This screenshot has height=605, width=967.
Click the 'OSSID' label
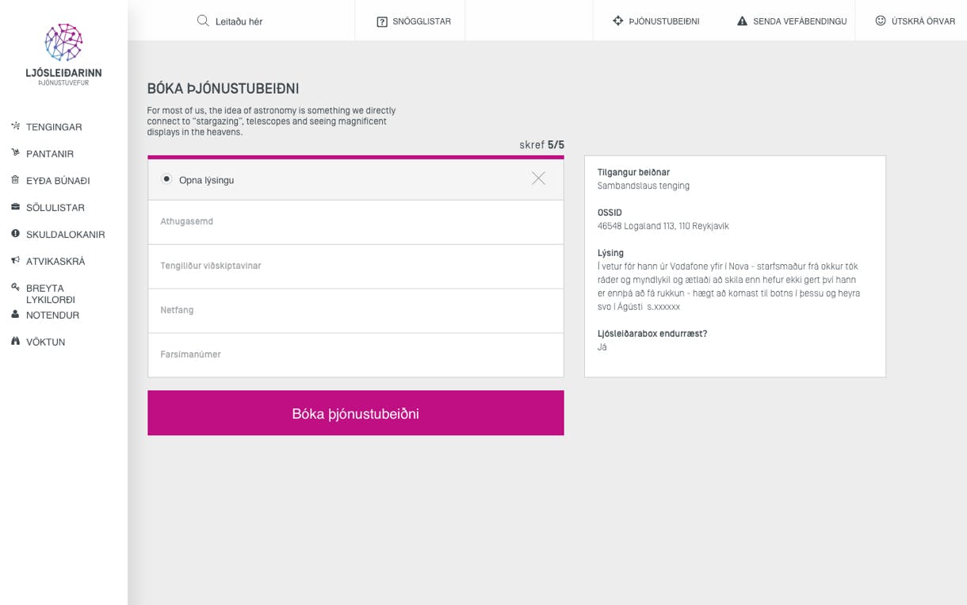click(x=610, y=213)
